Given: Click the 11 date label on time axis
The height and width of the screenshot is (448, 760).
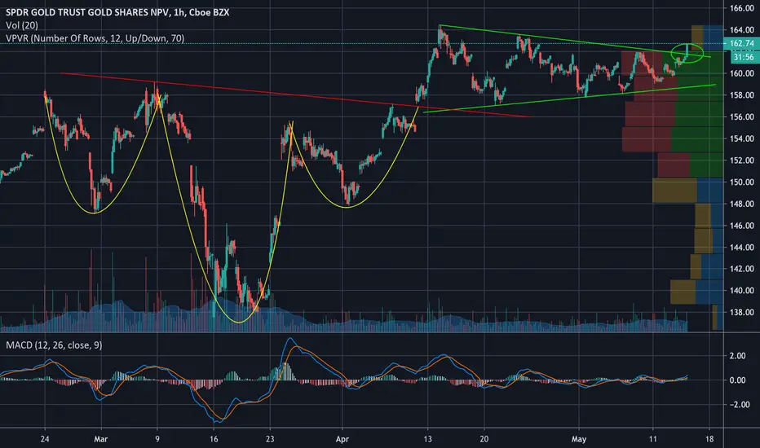Looking at the screenshot, I should point(653,439).
